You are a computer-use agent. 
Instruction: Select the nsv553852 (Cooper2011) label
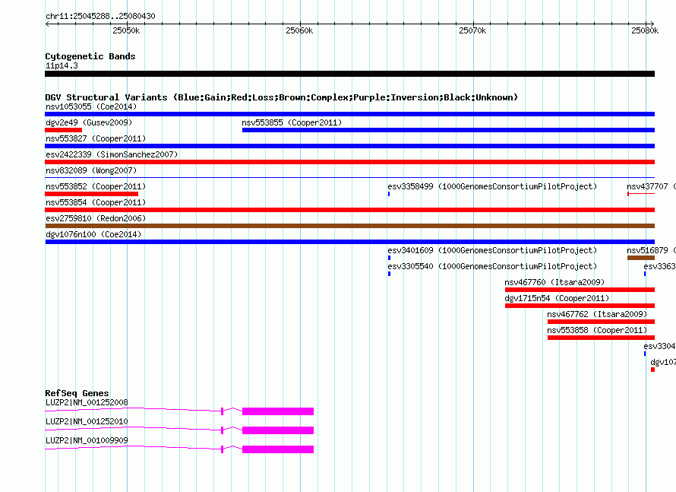pos(96,186)
